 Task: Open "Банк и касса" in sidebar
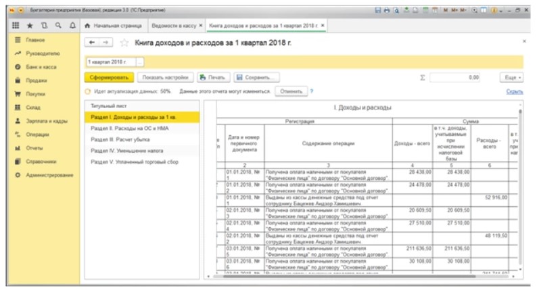[42, 67]
